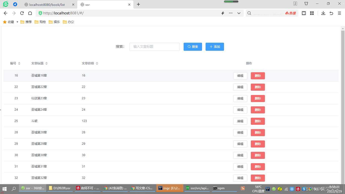This screenshot has height=194, width=345.
Task: Click the NetEase music red tray icon
Action: pos(298,189)
